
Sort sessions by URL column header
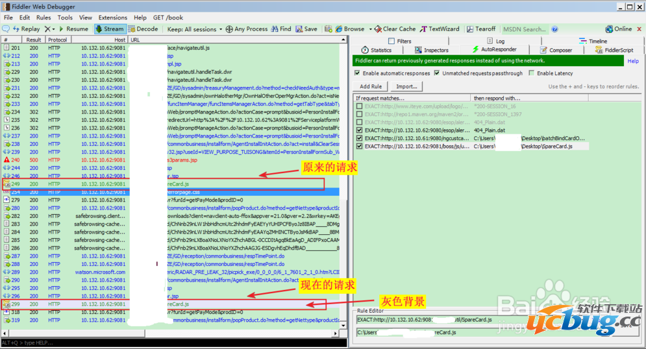pos(234,40)
